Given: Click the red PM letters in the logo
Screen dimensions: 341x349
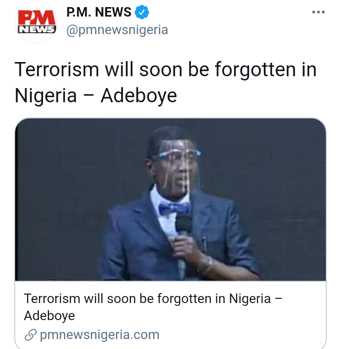Looking at the screenshot, I should click(x=37, y=18).
